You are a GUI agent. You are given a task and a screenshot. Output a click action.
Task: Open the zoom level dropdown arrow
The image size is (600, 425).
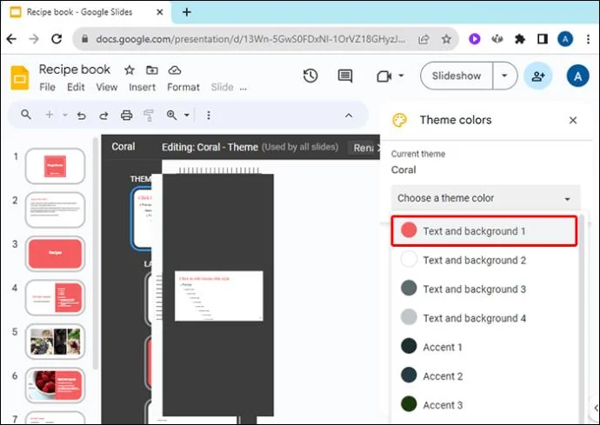pyautogui.click(x=187, y=115)
